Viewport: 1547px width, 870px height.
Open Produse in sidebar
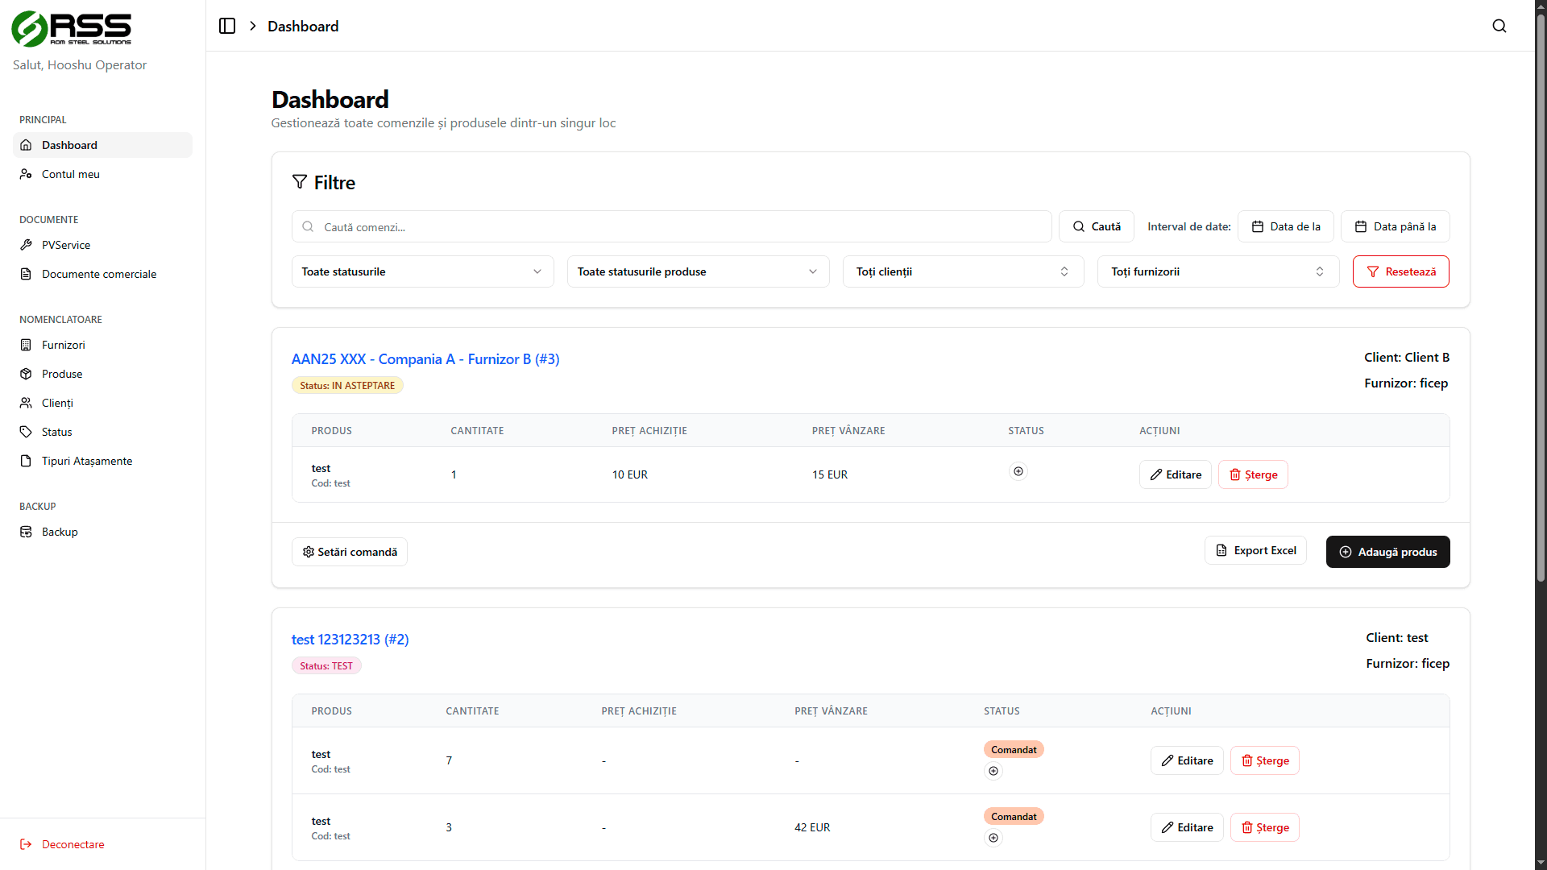point(102,374)
